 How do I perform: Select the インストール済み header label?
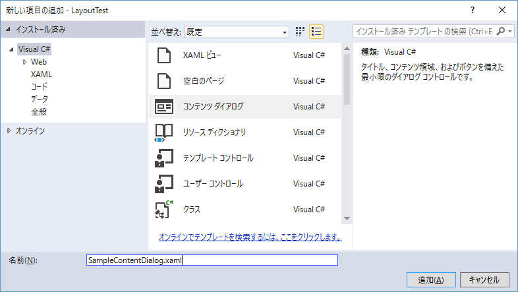41,30
